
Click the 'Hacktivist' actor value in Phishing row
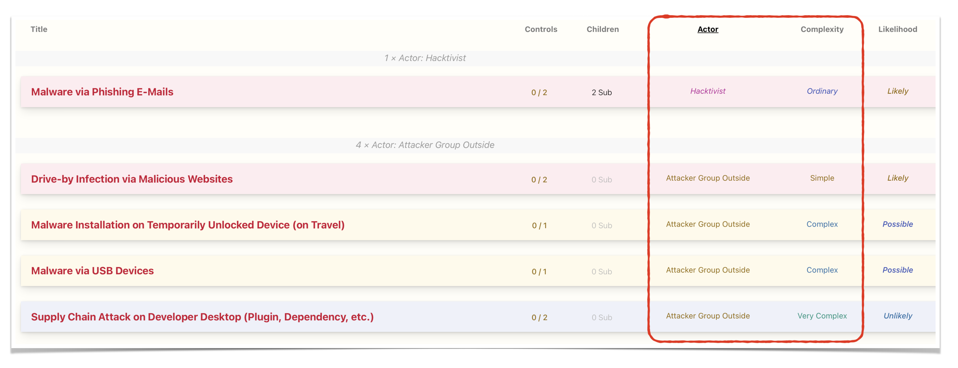707,91
